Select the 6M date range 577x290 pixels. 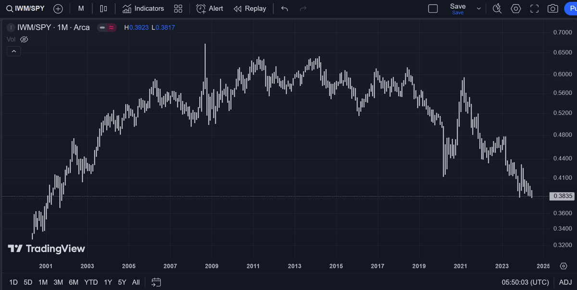(x=74, y=282)
